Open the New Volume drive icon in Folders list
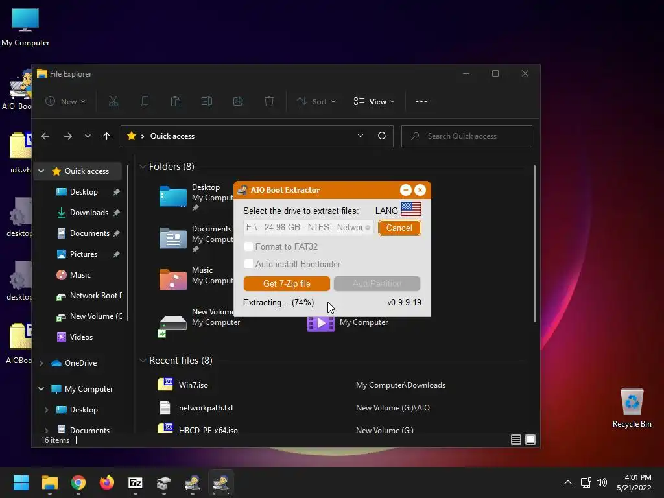This screenshot has height=498, width=664. tap(172, 326)
